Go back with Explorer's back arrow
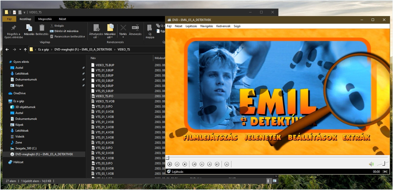The height and width of the screenshot is (190, 393). (x=7, y=49)
